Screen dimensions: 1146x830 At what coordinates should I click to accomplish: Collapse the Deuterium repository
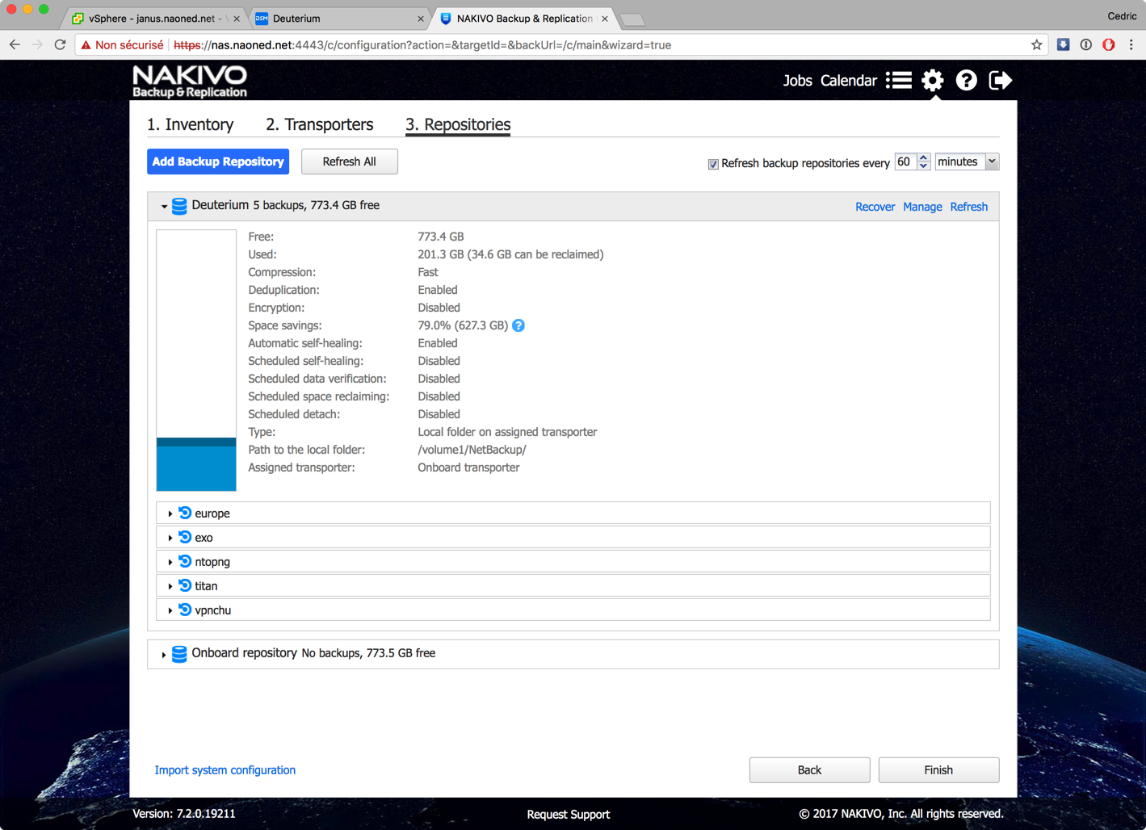point(164,207)
